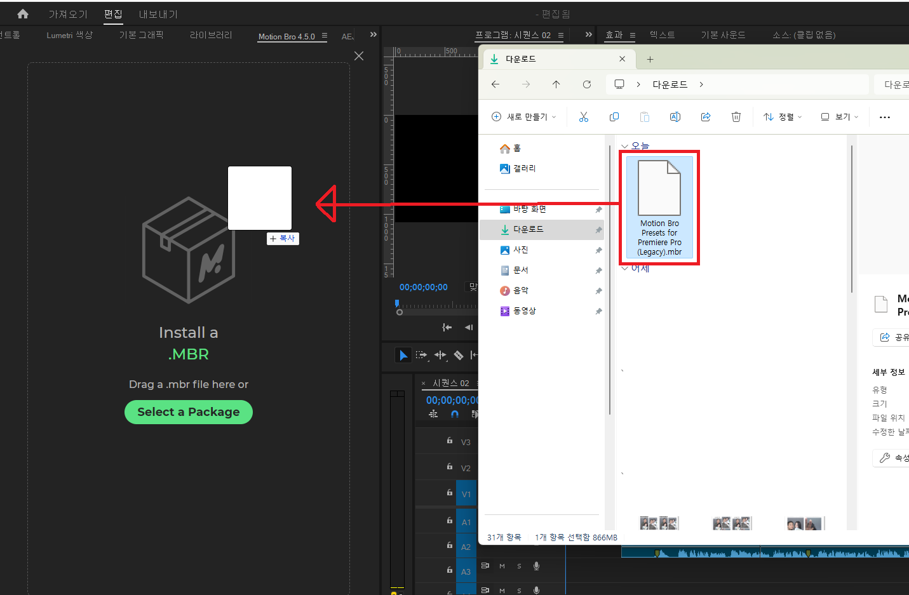The width and height of the screenshot is (909, 595).
Task: Toggle track targeting for A2
Action: (x=466, y=547)
